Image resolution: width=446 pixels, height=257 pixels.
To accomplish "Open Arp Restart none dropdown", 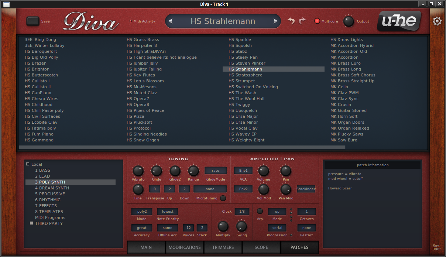I will (306, 228).
